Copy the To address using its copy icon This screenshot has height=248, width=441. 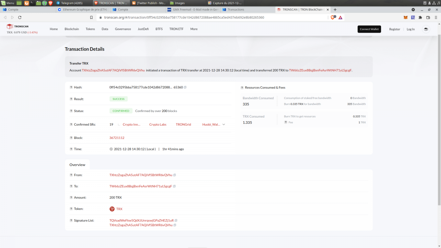click(x=175, y=186)
